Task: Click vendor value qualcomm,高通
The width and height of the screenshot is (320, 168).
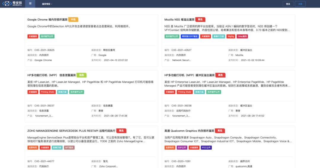Action: click(x=244, y=166)
